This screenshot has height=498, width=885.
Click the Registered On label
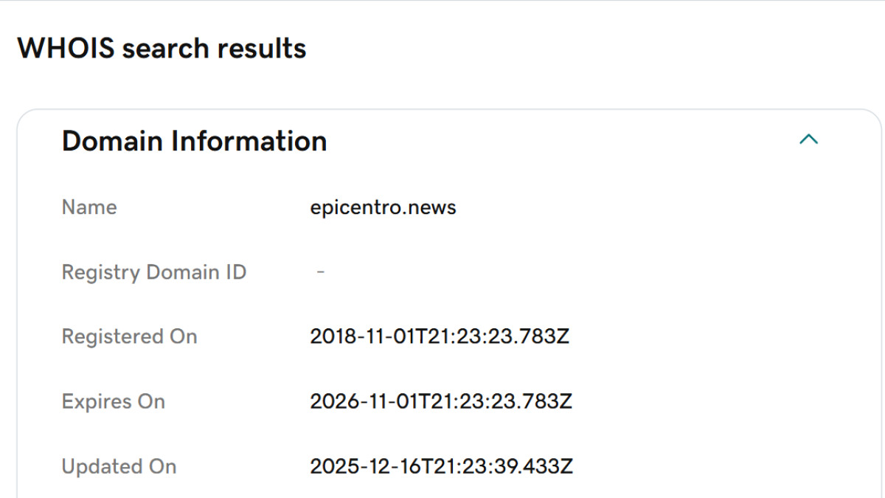[x=129, y=337]
